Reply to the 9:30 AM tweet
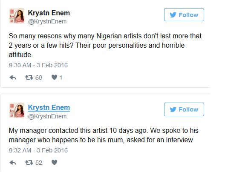Viewport: 225px width, 172px height. point(13,77)
